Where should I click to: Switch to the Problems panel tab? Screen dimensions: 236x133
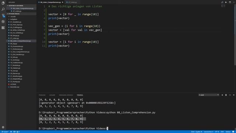[x=42, y=95]
